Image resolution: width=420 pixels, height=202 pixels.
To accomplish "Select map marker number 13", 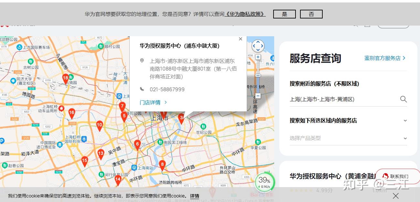I will [x=101, y=154].
